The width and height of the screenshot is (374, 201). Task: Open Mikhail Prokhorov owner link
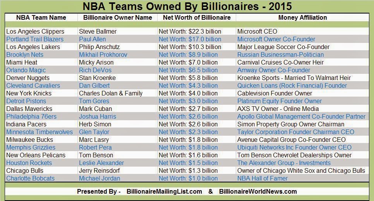[x=103, y=55]
